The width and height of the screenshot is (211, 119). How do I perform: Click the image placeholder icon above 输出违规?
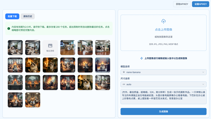click(x=50, y=46)
